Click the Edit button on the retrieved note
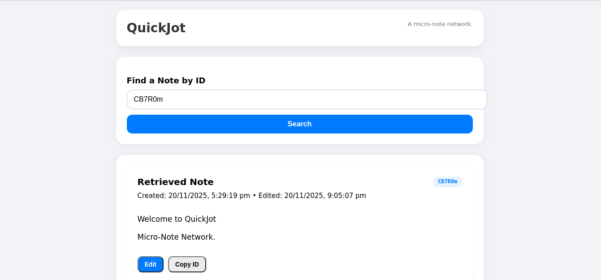The height and width of the screenshot is (280, 601). (x=150, y=264)
